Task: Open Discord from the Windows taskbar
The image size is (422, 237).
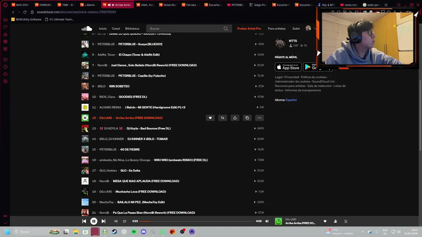Action: point(143,232)
